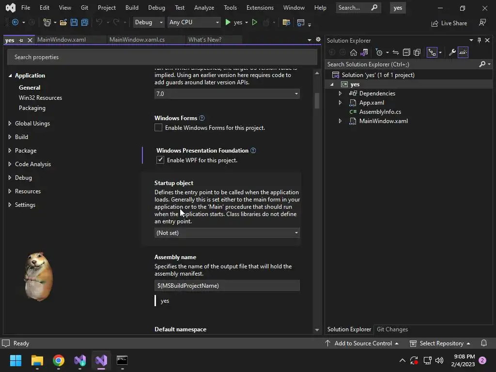Uncheck Enable WPF for this project
The image size is (496, 372).
pyautogui.click(x=160, y=160)
